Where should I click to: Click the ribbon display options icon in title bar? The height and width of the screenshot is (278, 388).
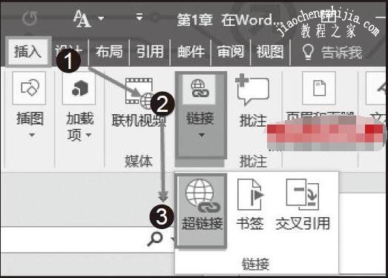pyautogui.click(x=329, y=18)
